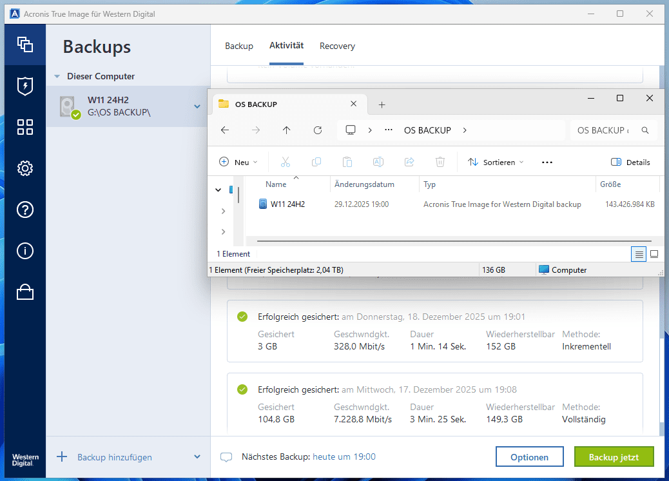Click the This PC monitor icon in address bar
Viewport: 669px width, 481px height.
(350, 130)
